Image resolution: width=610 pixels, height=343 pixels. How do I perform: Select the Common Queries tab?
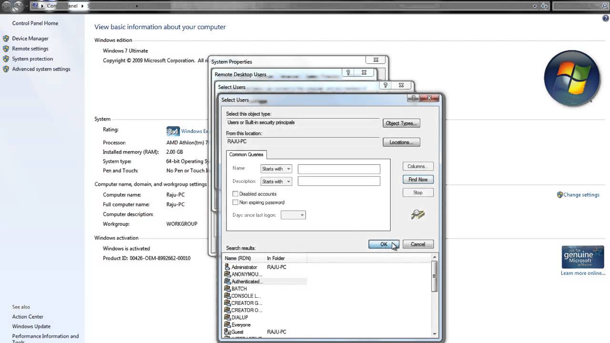[246, 154]
